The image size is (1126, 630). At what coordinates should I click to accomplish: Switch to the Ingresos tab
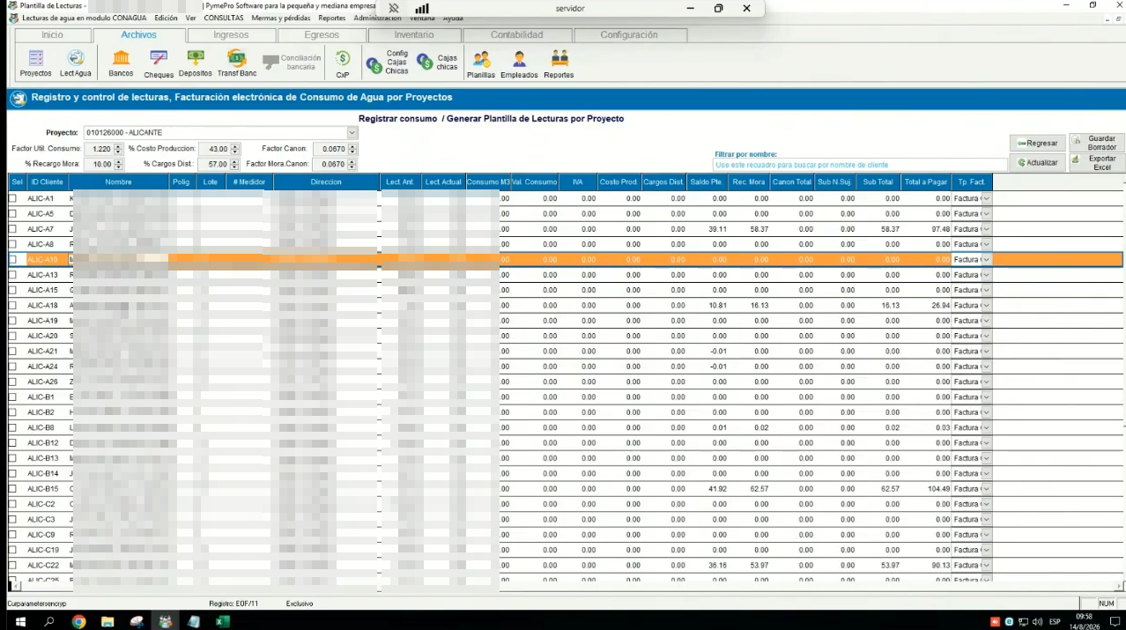tap(231, 35)
